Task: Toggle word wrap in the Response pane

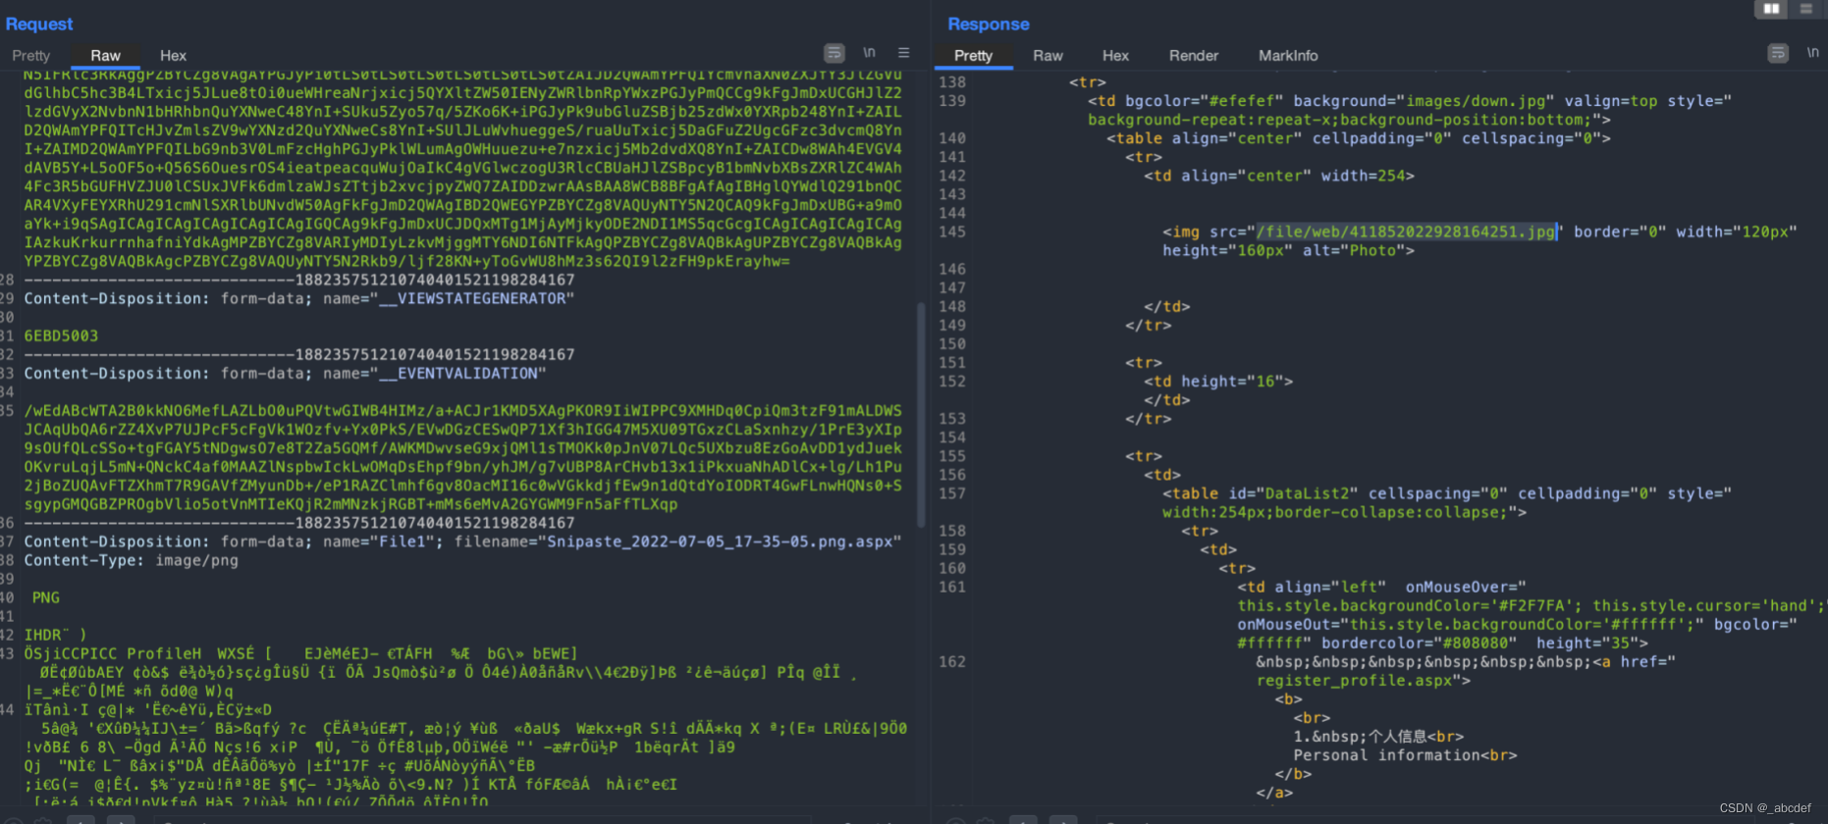Action: 1778,53
